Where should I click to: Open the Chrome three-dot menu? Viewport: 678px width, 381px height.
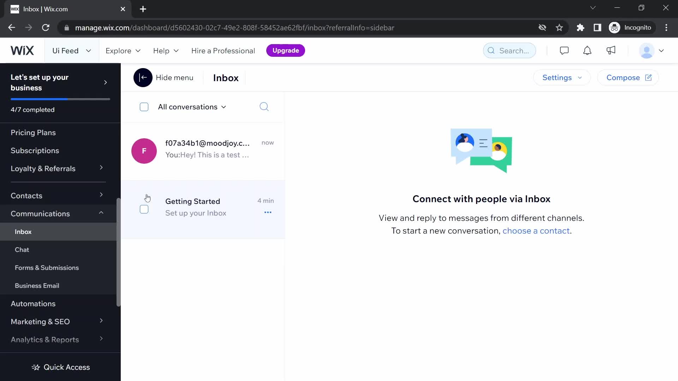click(666, 28)
